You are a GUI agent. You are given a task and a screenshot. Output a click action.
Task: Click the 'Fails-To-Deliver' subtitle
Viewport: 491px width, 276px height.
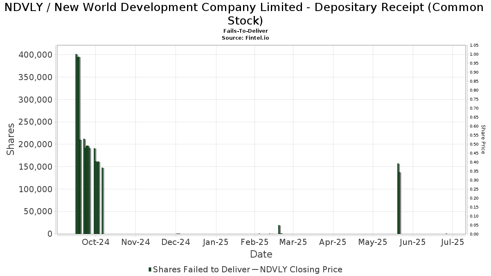tap(245, 31)
